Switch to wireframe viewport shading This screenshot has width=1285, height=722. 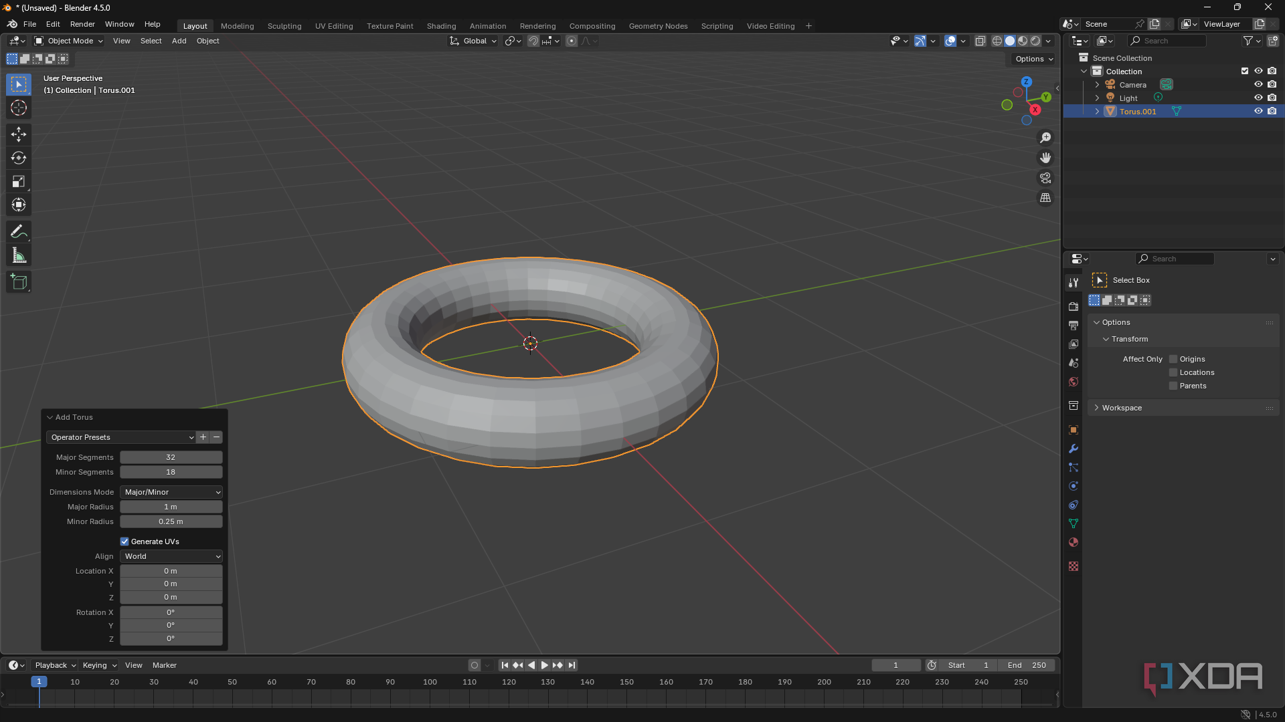pyautogui.click(x=997, y=41)
